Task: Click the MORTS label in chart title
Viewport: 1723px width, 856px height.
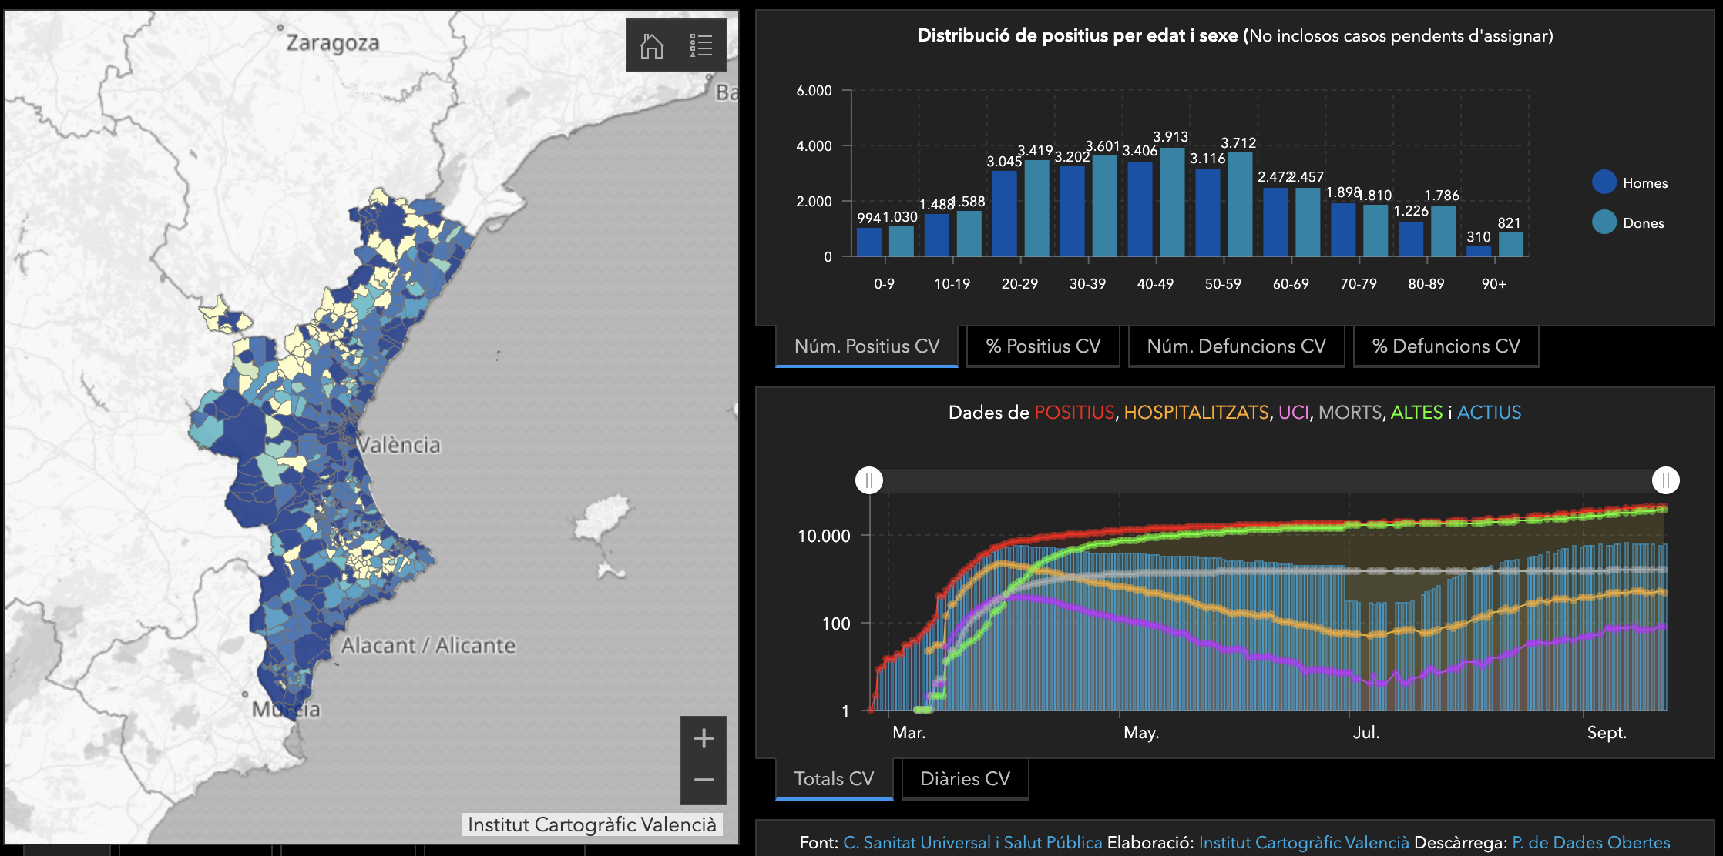Action: click(x=1352, y=413)
